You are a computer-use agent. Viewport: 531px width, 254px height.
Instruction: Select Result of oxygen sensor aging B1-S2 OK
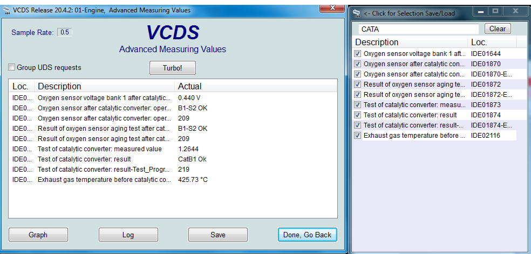point(173,129)
